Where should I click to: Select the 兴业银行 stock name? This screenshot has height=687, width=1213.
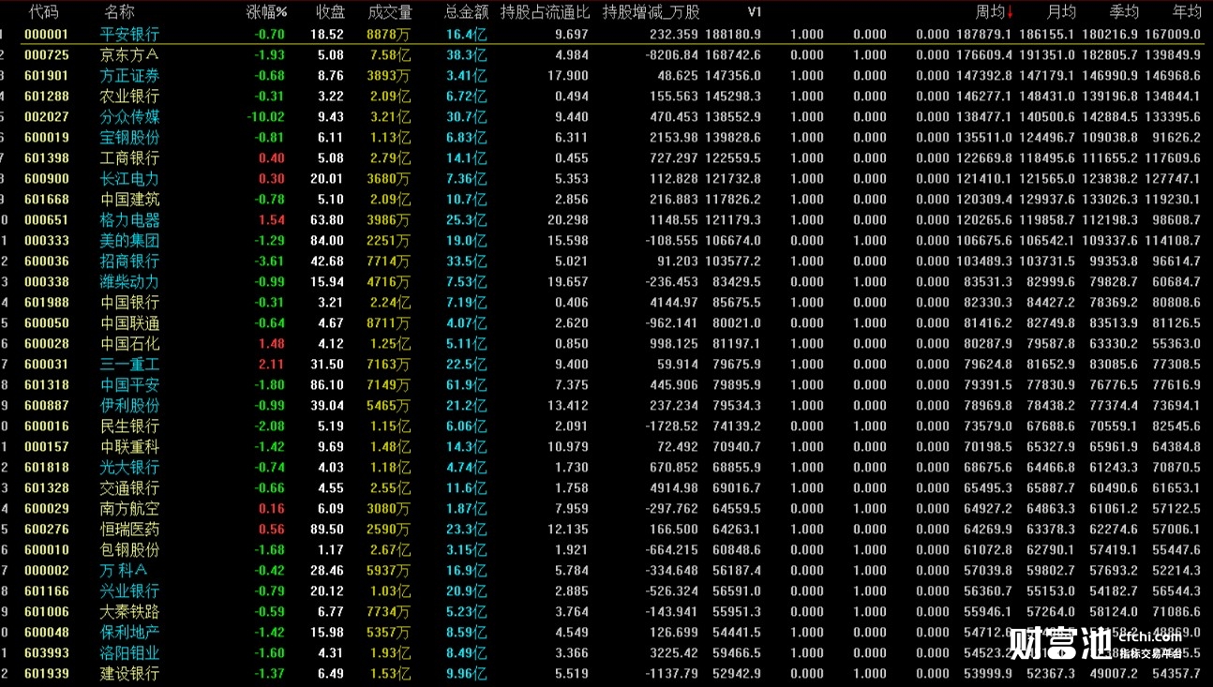[x=129, y=591]
